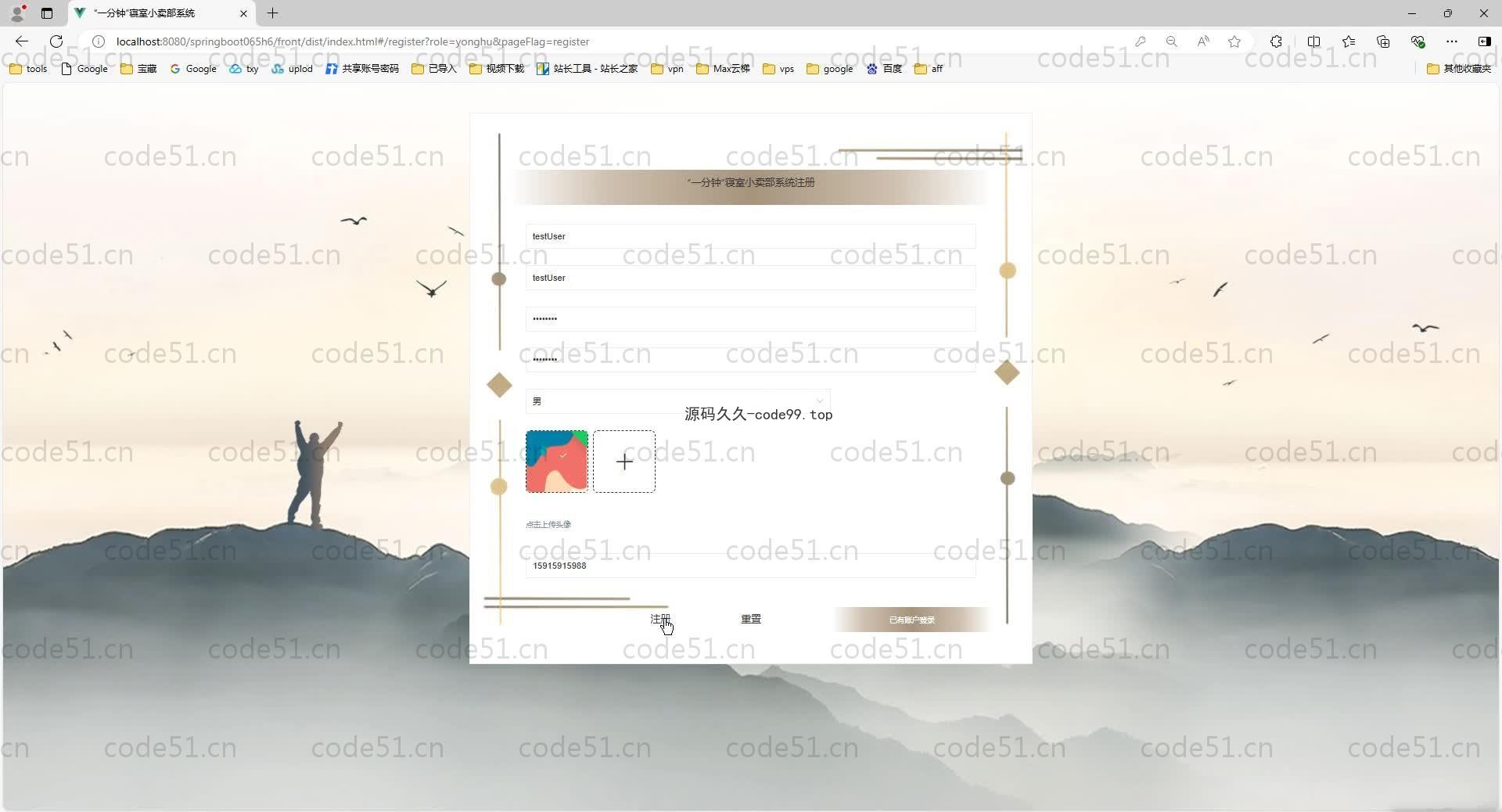Toggle the browser sidebar icon
Image resolution: width=1502 pixels, height=812 pixels.
coord(1484,41)
